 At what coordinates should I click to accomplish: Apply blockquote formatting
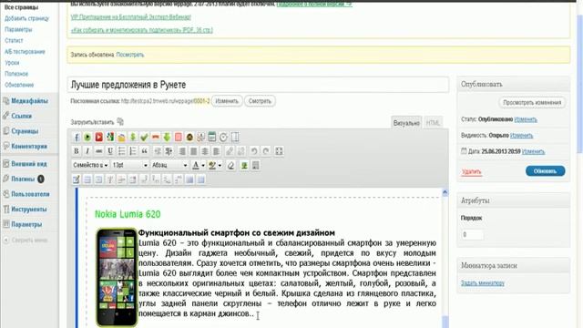[144, 151]
